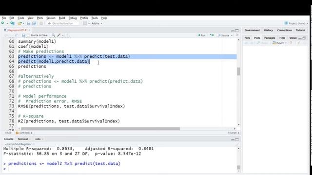The width and height of the screenshot is (312, 175).
Task: Open the Addins dropdown
Action: (x=97, y=23)
